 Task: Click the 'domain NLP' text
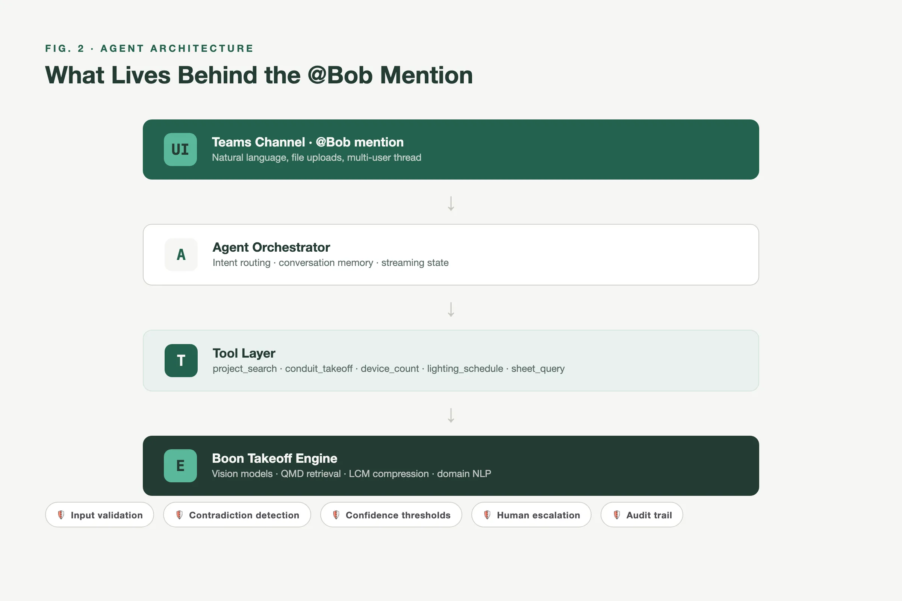tap(464, 474)
